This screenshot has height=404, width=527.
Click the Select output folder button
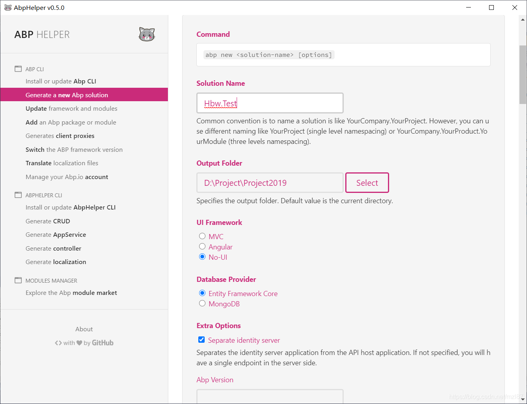(x=367, y=183)
